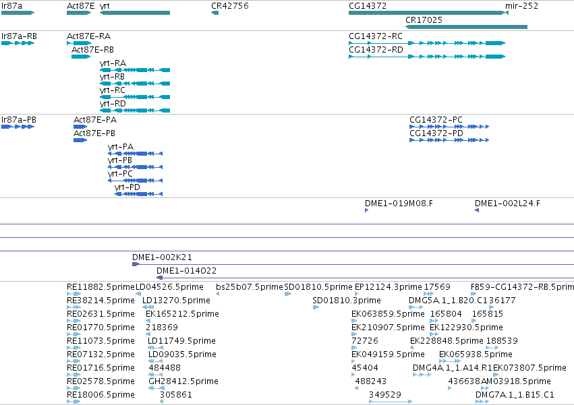Click the EP12124.3prime EST
Viewport: 574px width, 405px height.
357,294
